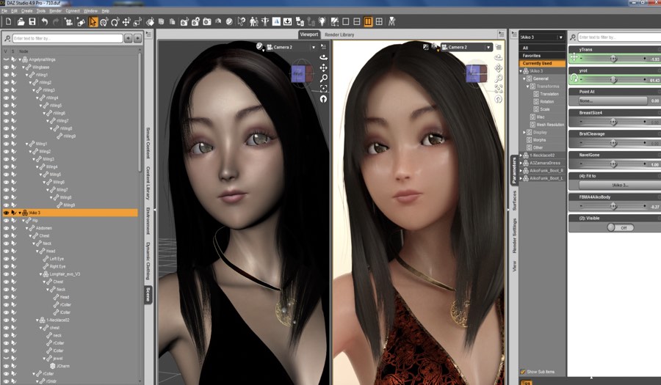Click the Save file icon in toolbar
Viewport: 661px width, 385px height.
[32, 22]
